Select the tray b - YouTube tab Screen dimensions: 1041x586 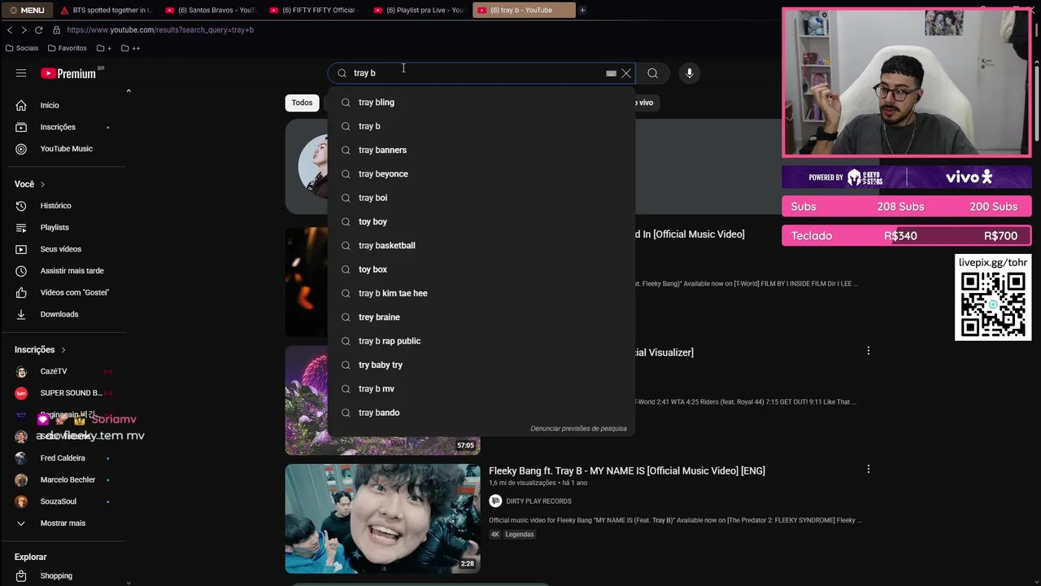523,10
